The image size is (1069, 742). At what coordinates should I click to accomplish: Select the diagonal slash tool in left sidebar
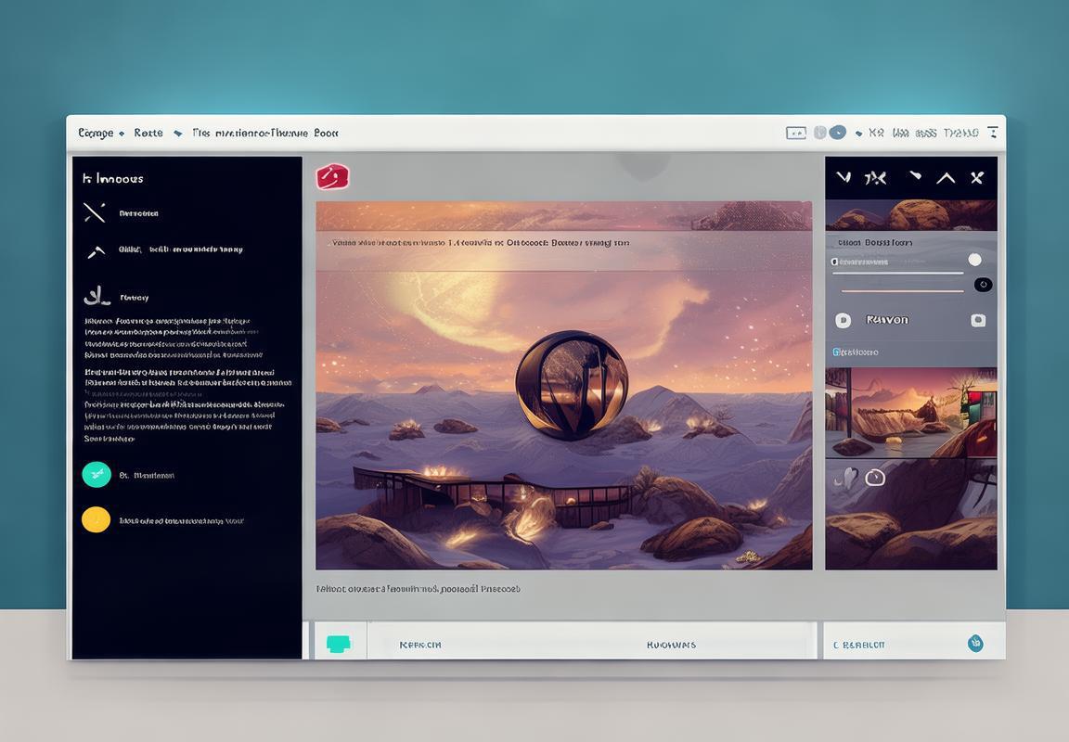(95, 212)
